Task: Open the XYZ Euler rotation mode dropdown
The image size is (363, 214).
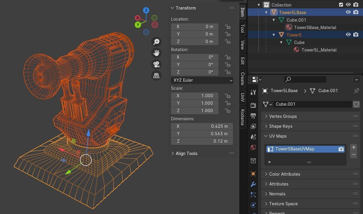Action: [x=202, y=80]
